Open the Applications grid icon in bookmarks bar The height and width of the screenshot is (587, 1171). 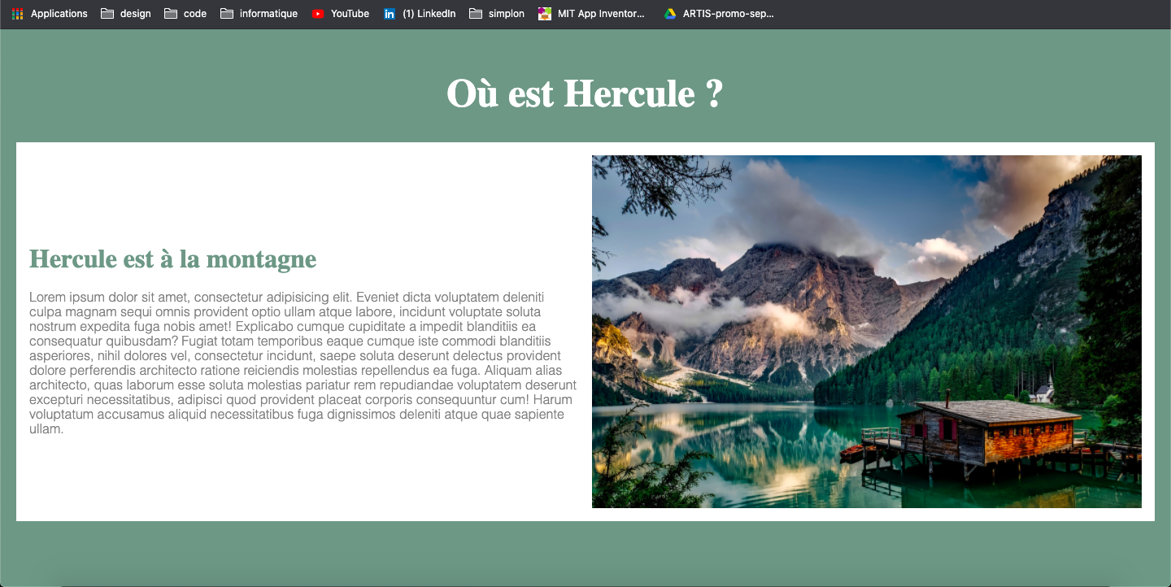tap(18, 14)
